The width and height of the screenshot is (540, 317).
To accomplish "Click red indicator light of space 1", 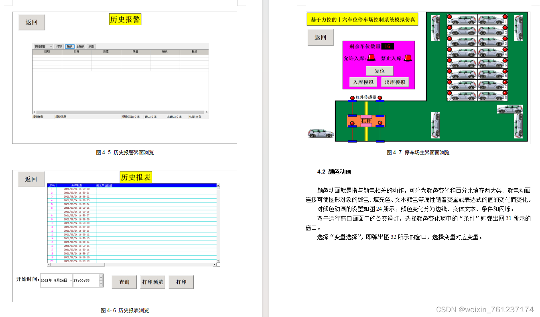I will 505,17.
